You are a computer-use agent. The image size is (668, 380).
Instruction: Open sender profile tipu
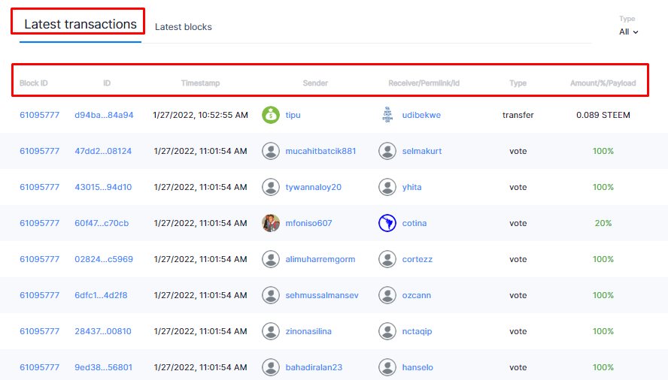[x=293, y=115]
